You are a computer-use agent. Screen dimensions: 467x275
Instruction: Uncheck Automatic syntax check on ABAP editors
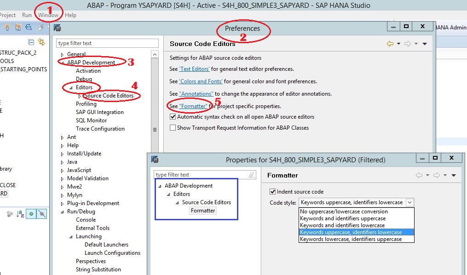(173, 117)
